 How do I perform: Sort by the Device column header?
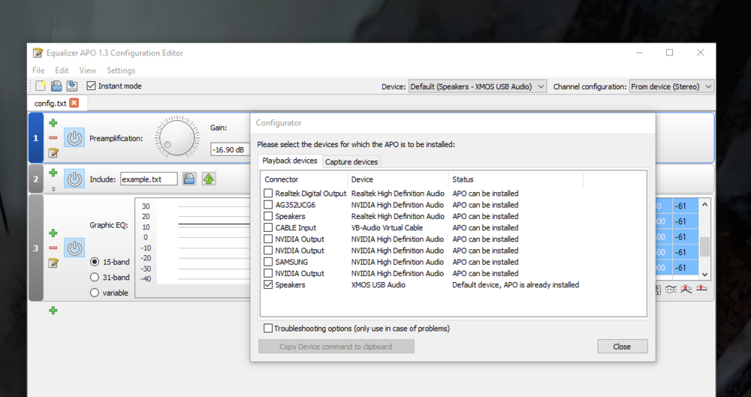point(398,179)
